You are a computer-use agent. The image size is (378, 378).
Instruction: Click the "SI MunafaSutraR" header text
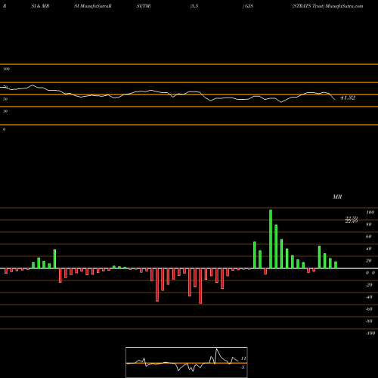(93, 6)
